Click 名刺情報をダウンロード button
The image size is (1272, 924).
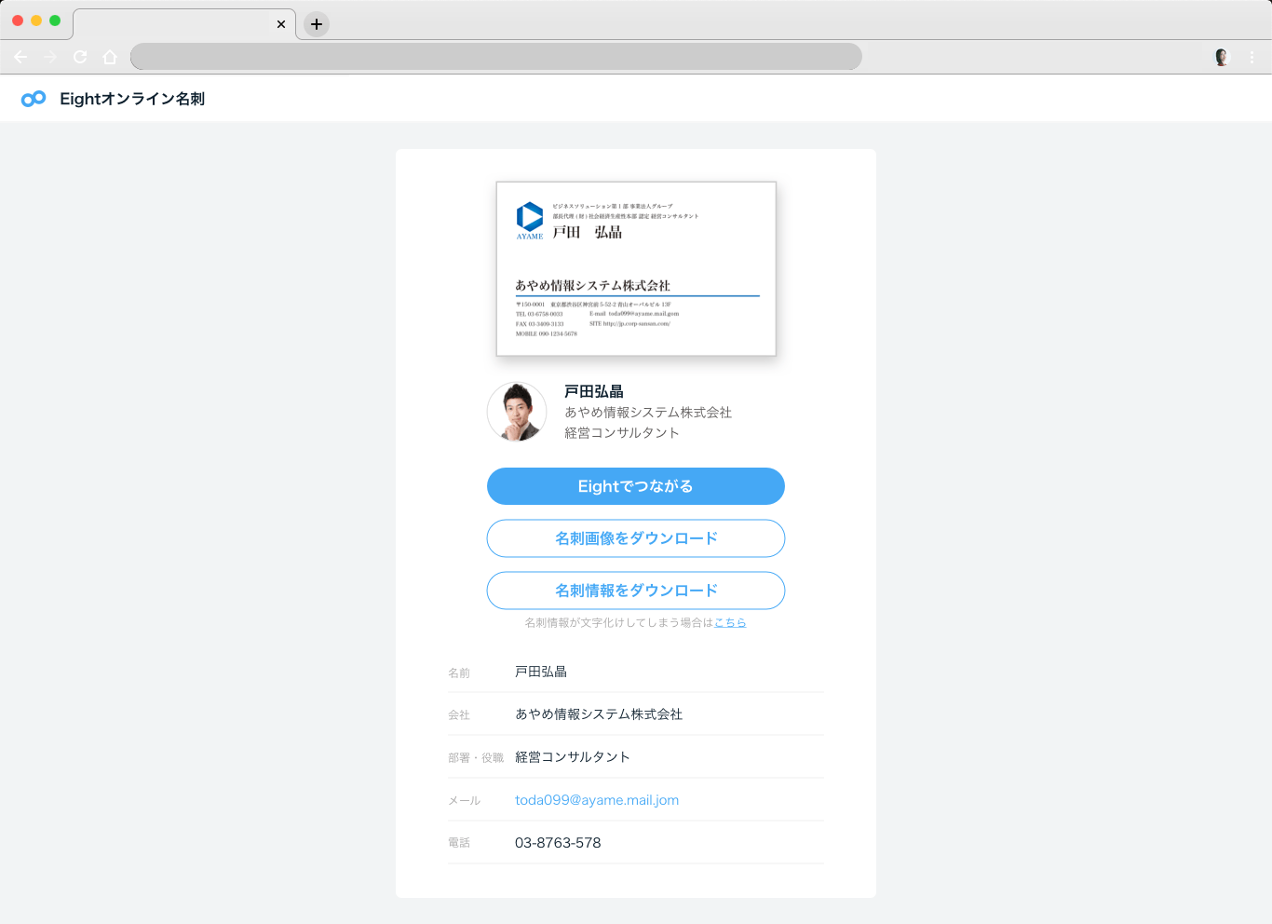636,591
